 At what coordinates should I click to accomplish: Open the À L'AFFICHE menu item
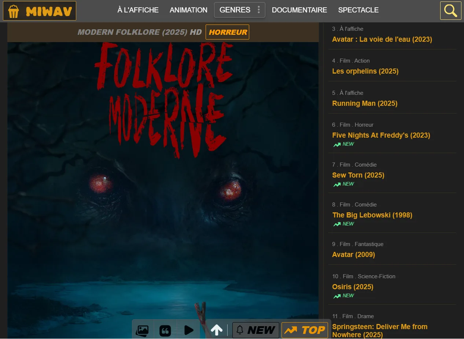click(x=138, y=10)
